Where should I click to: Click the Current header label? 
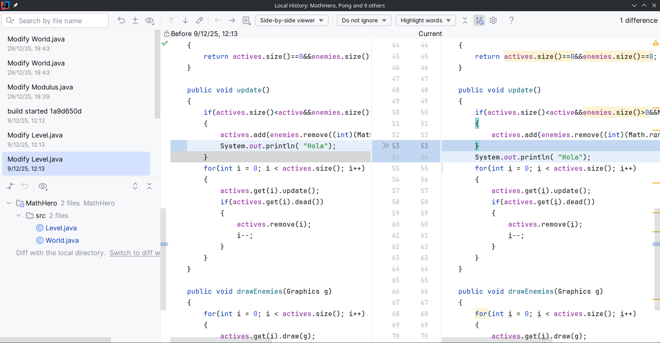point(430,34)
